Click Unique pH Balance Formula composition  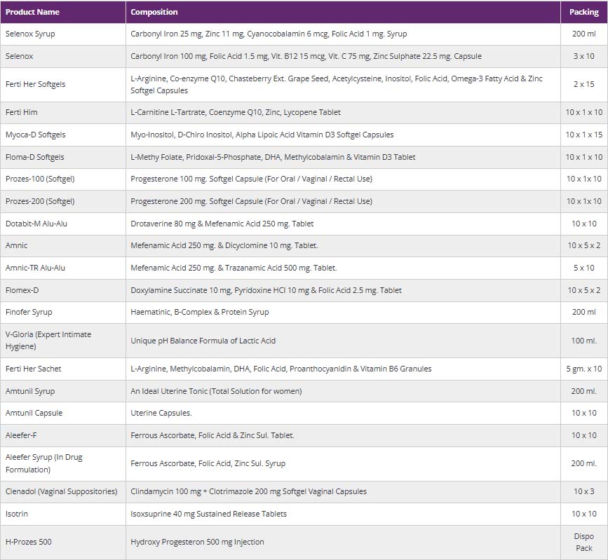click(x=203, y=341)
